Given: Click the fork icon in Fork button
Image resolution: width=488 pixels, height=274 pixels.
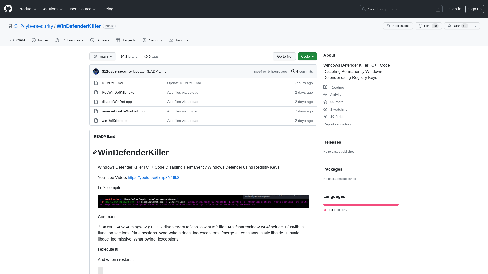Looking at the screenshot, I should [420, 26].
